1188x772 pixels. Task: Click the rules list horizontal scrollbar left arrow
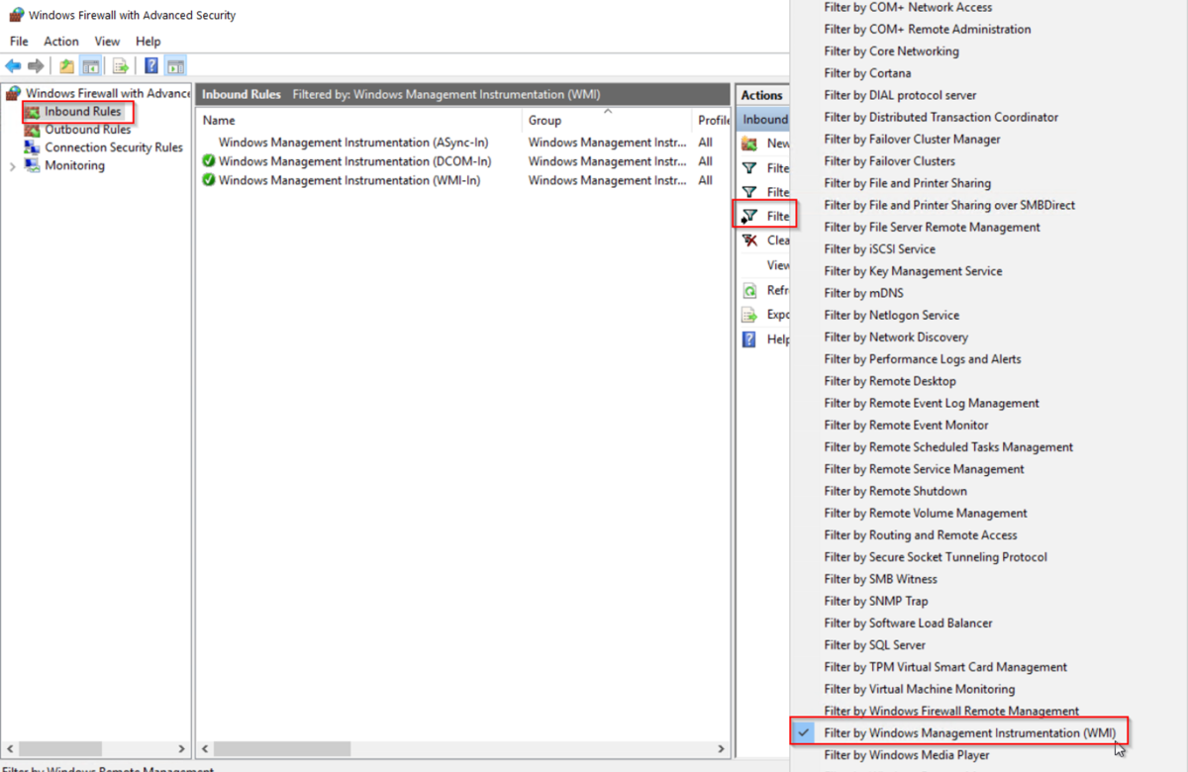(205, 749)
